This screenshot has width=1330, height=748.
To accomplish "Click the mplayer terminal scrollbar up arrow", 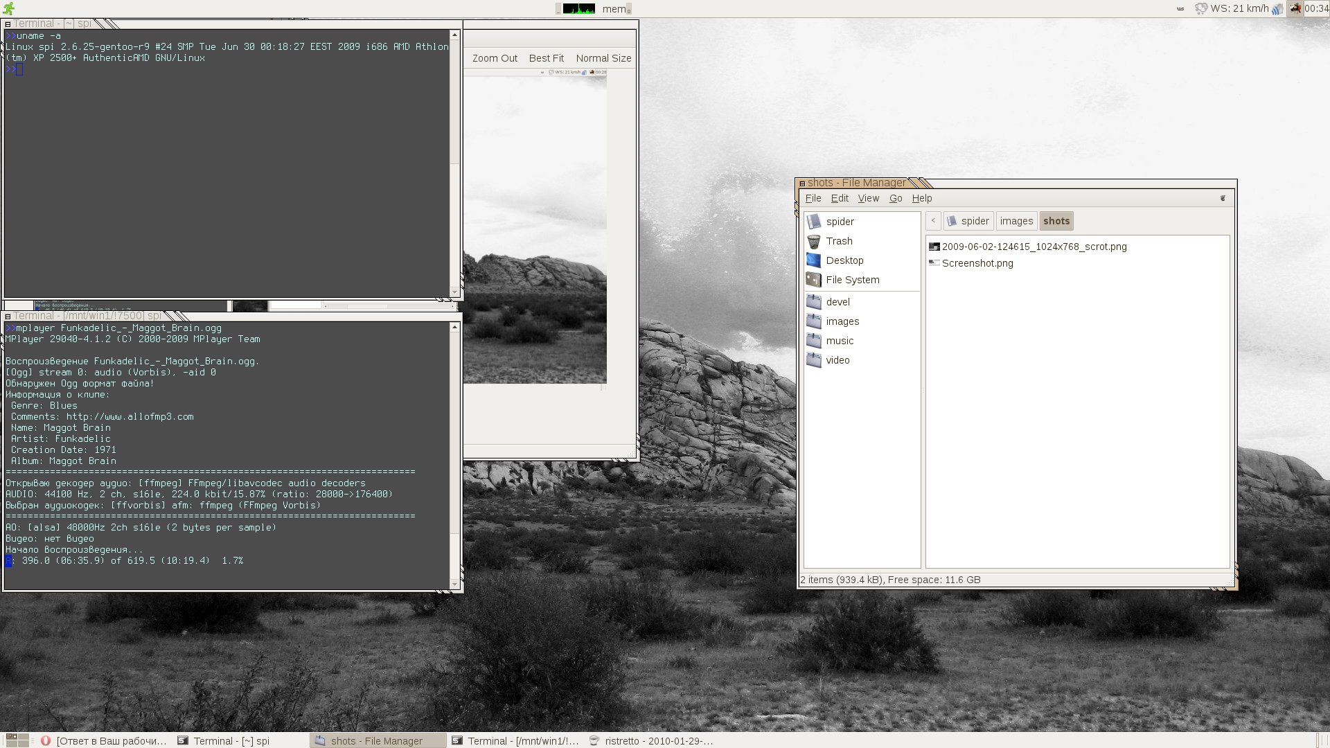I will click(454, 327).
